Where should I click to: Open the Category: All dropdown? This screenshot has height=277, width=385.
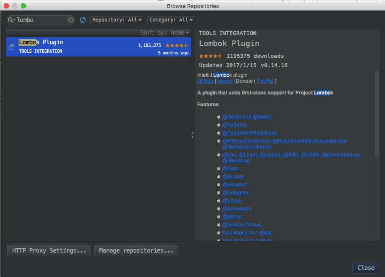pyautogui.click(x=171, y=20)
